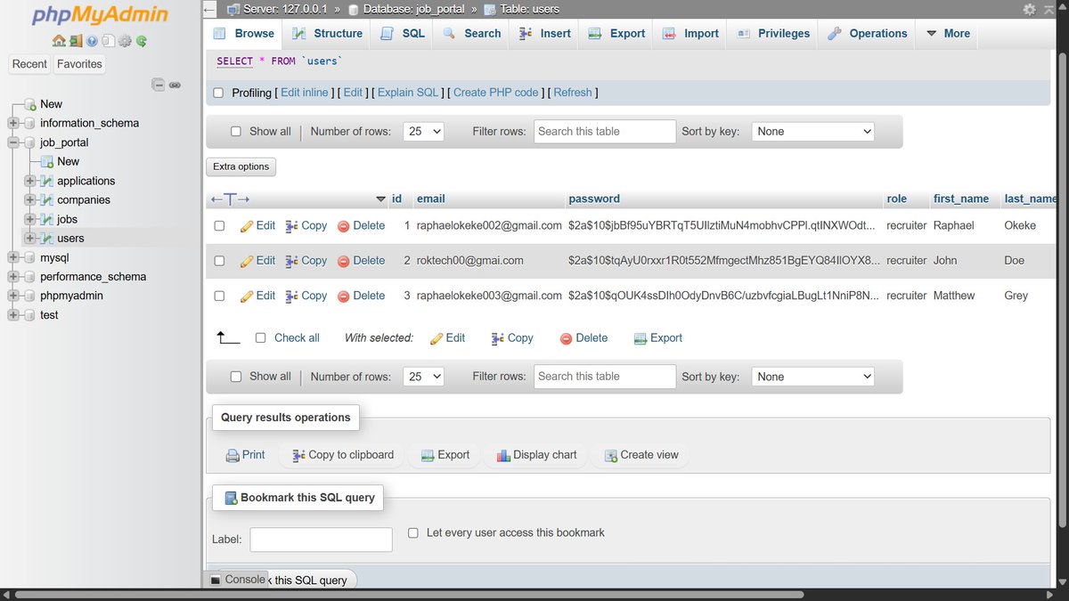Screen dimensions: 1069x601
Task: Select checkbox for John Doe row
Action: click(x=219, y=261)
